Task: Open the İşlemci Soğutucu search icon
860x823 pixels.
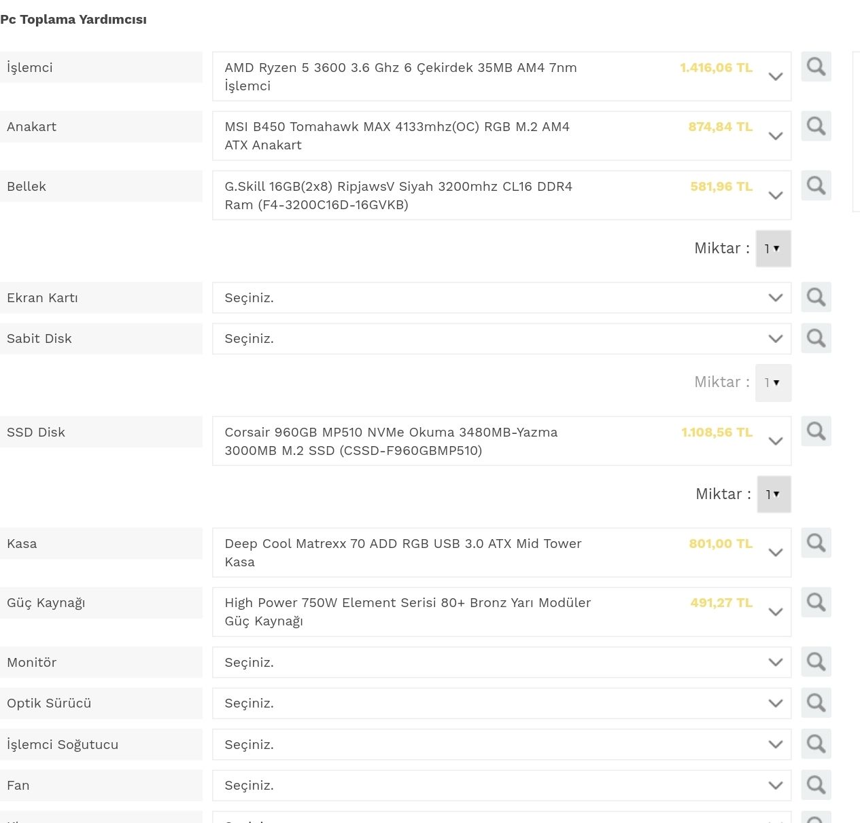Action: [816, 744]
